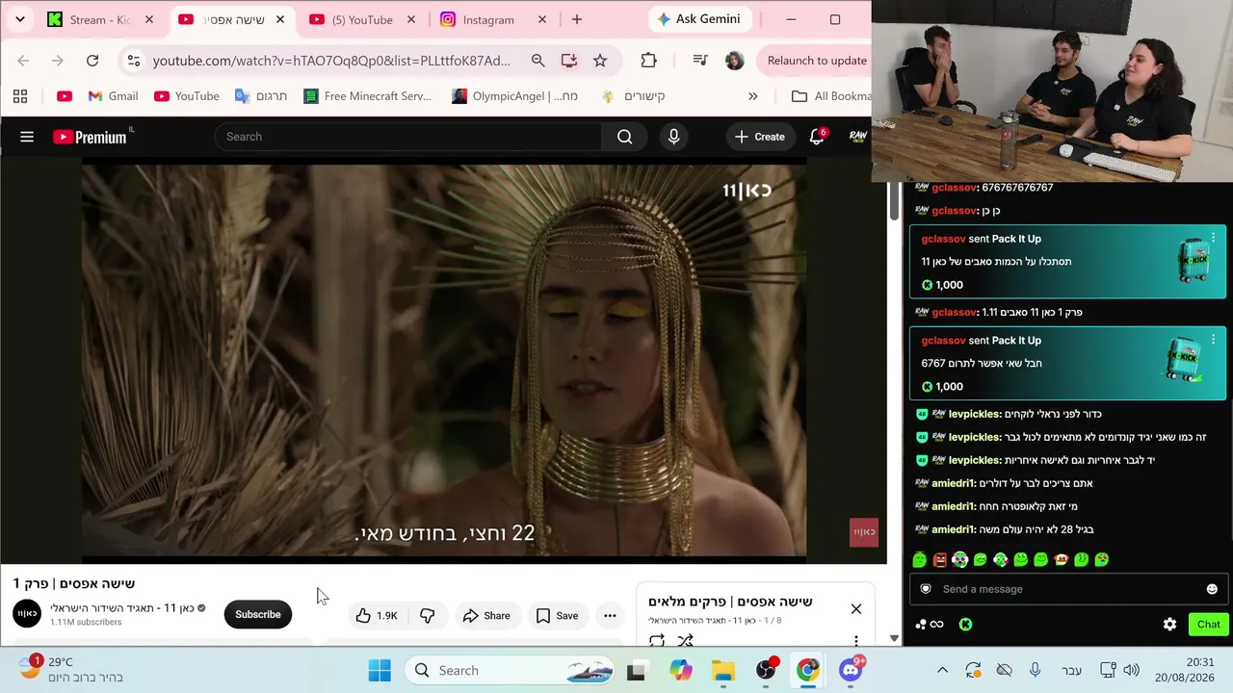Image resolution: width=1233 pixels, height=693 pixels.
Task: Click the כאן 11 channel avatar
Action: coord(27,614)
